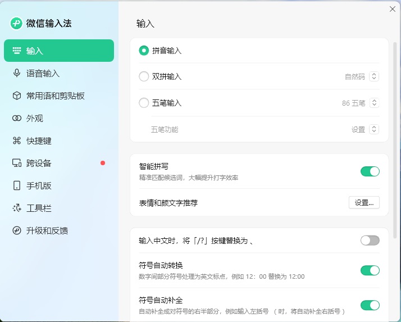Click the overlapping circles icon for 外观
The height and width of the screenshot is (322, 401).
[x=17, y=118]
